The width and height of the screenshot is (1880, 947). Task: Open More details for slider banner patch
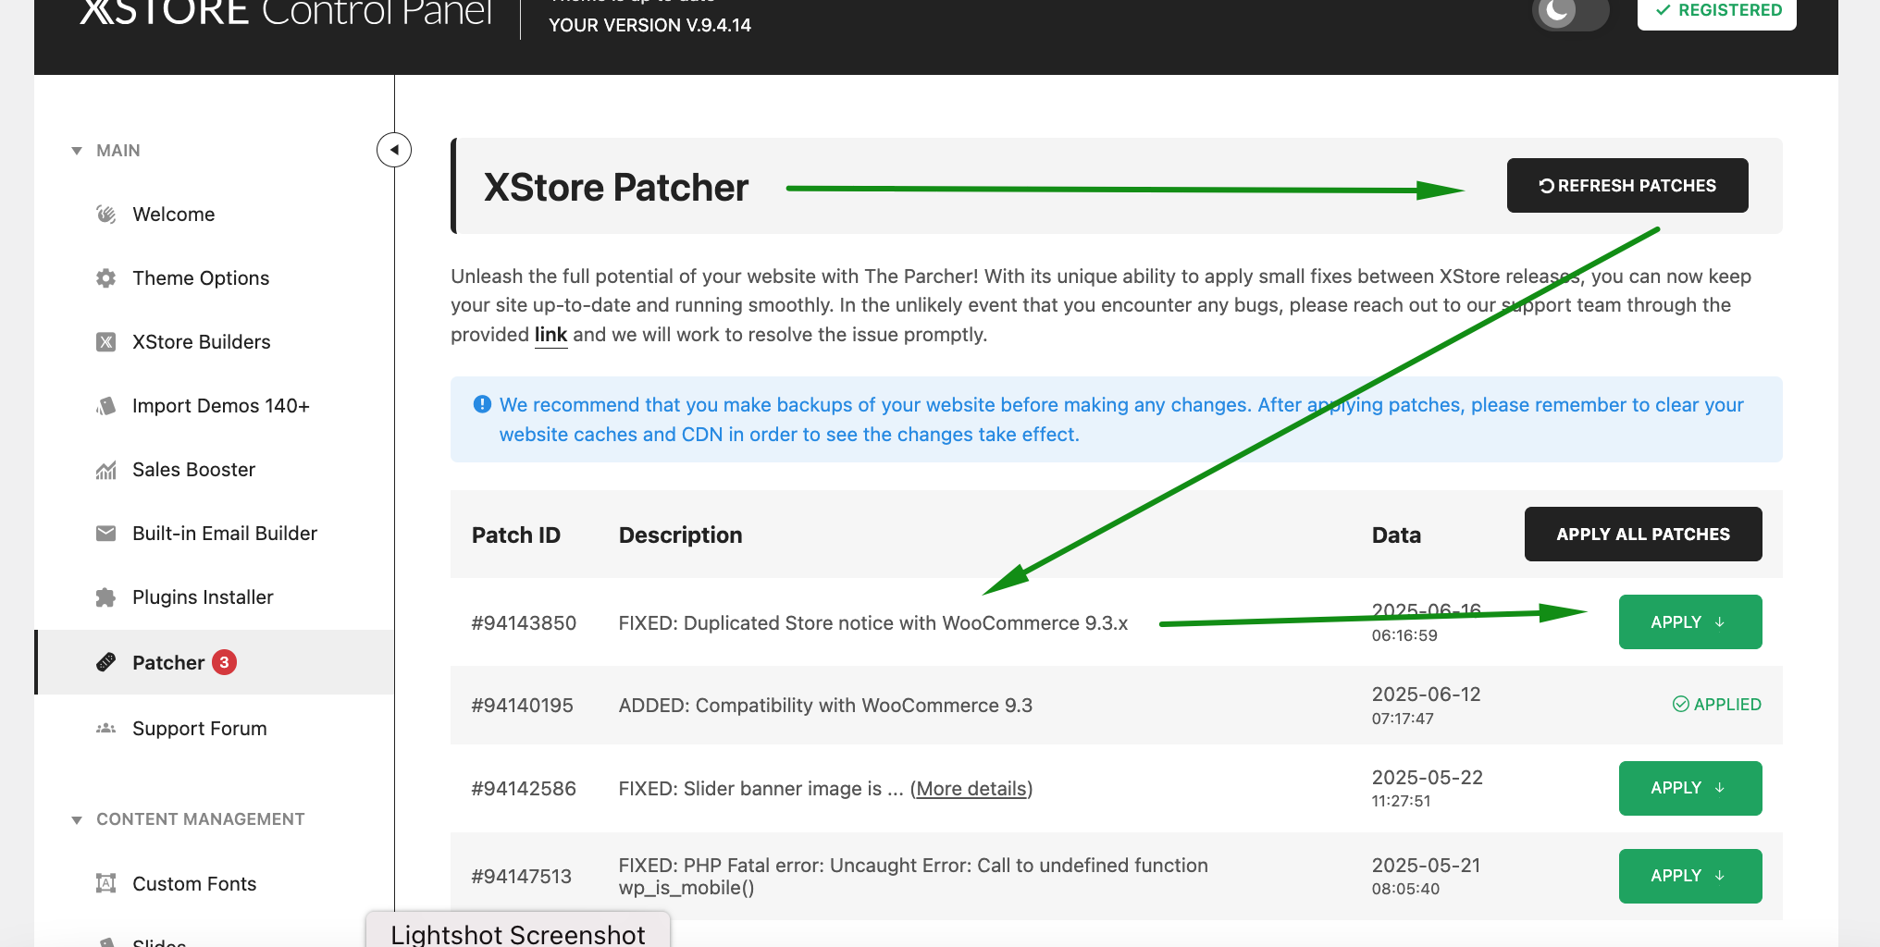click(971, 789)
